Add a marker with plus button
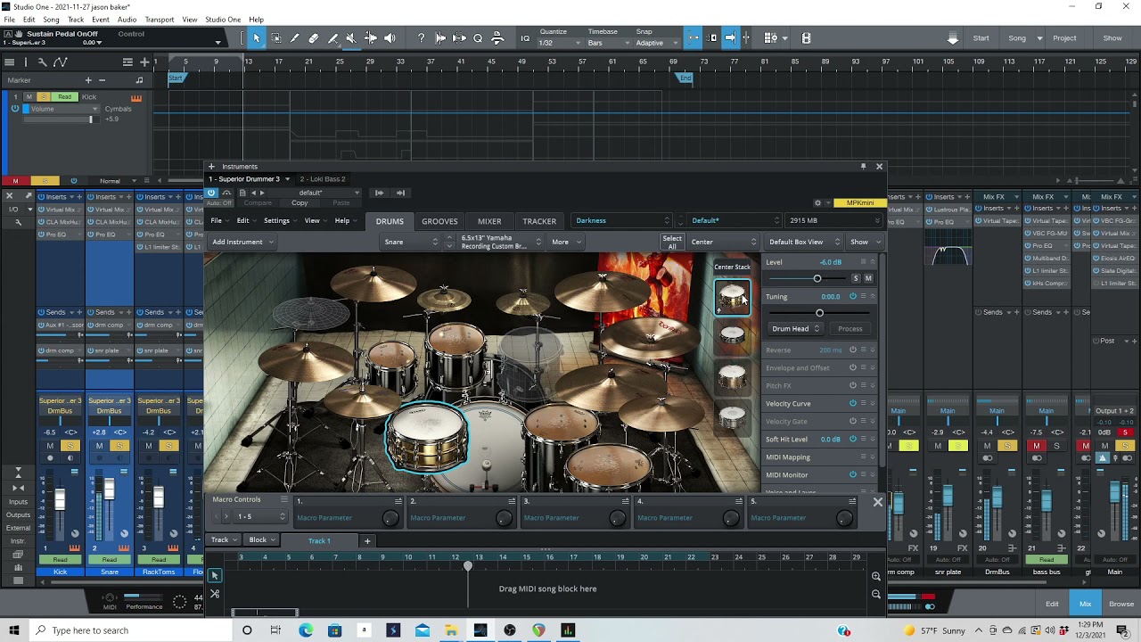This screenshot has width=1141, height=642. (x=89, y=80)
